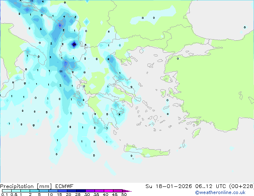This screenshot has height=196, width=254.
Task: Click the legend scale label "45"
Action: click(x=115, y=194)
